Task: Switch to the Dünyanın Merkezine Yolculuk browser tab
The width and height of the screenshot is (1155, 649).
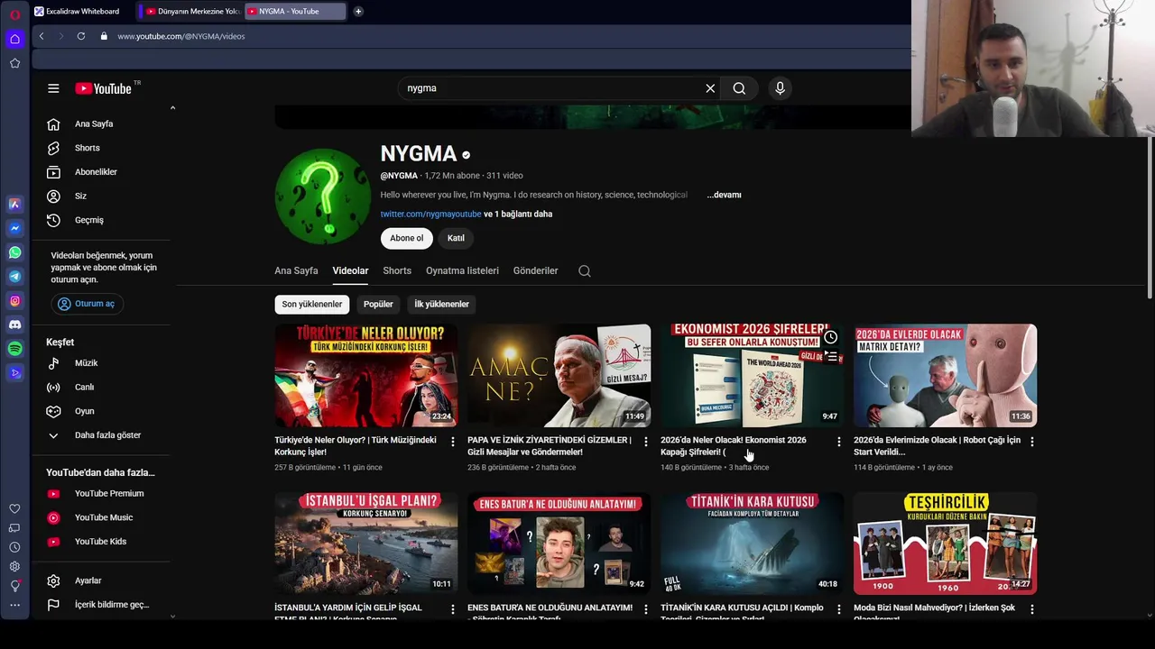Action: [192, 12]
